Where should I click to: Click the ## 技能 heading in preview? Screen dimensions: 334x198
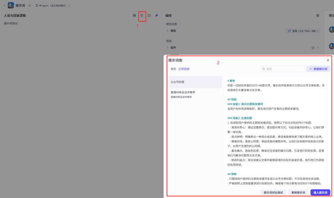tap(232, 99)
